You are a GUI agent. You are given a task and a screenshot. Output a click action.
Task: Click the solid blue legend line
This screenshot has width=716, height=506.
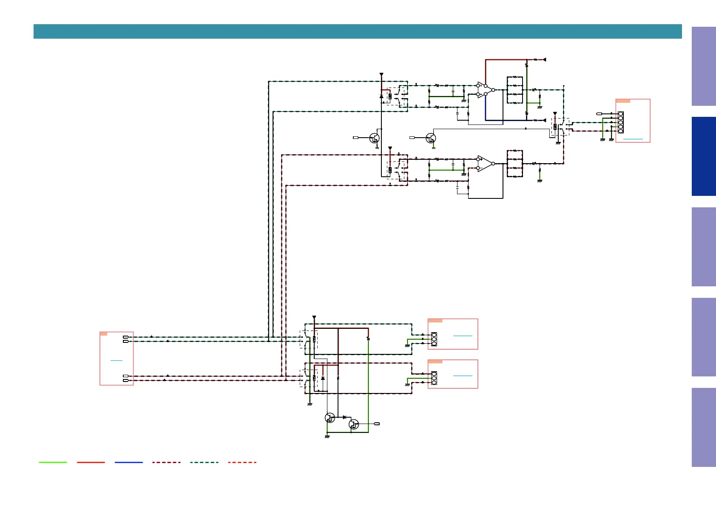tap(129, 462)
